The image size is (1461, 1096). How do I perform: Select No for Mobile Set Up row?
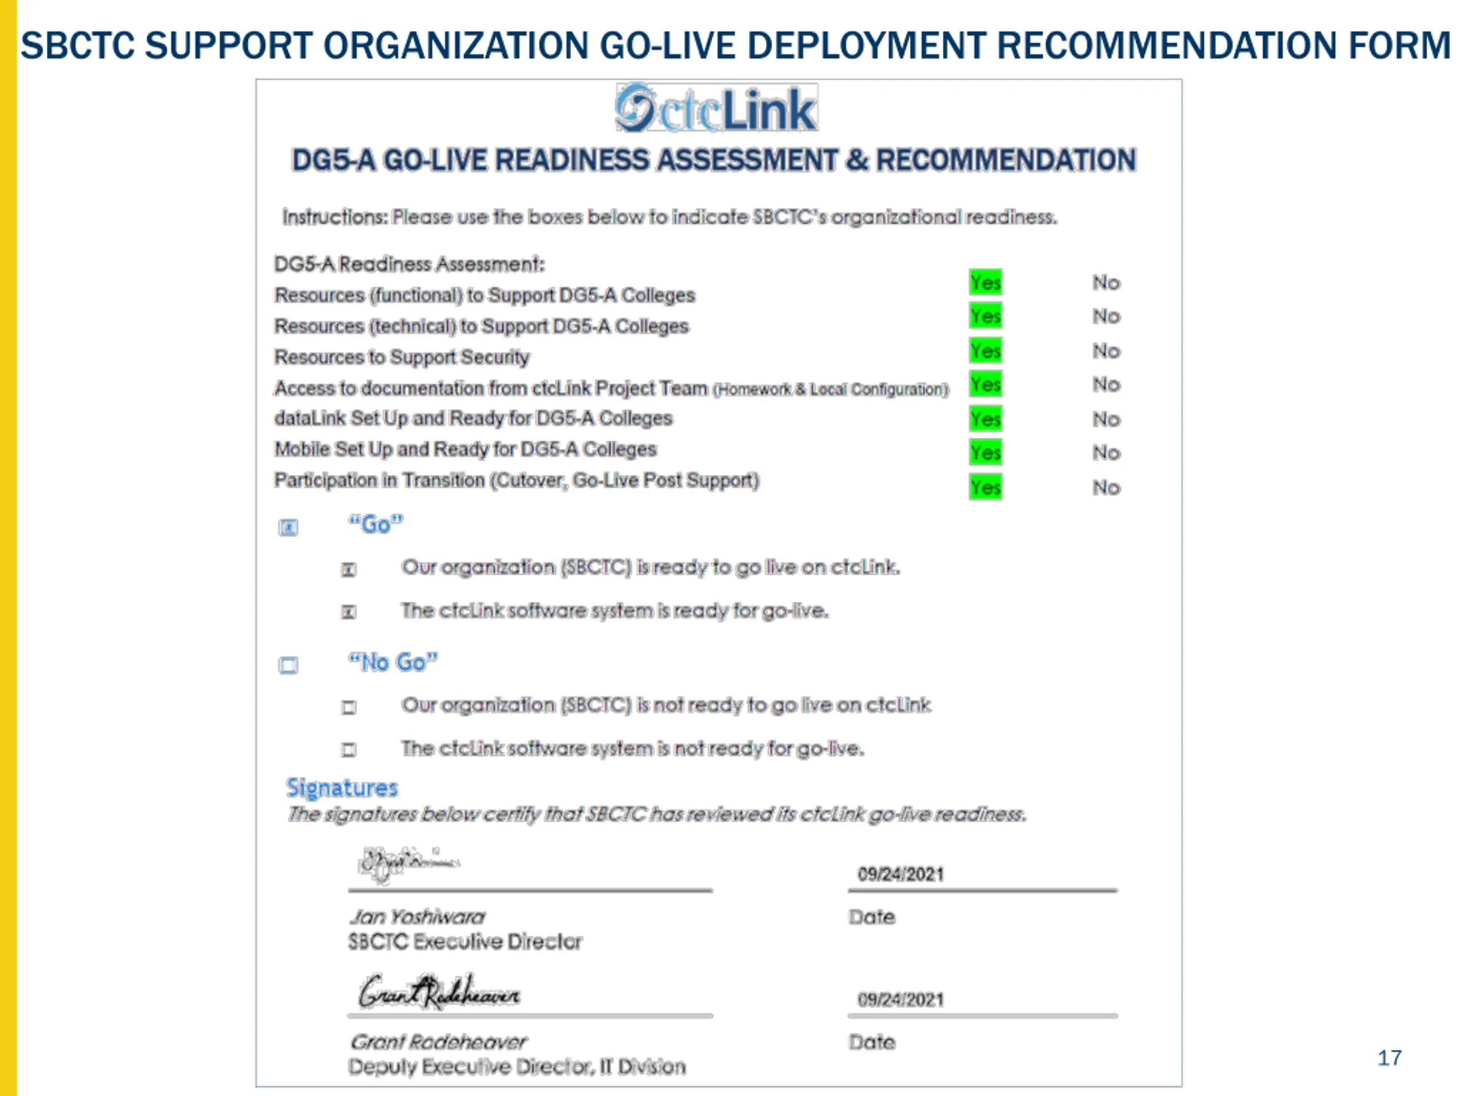(x=1107, y=453)
